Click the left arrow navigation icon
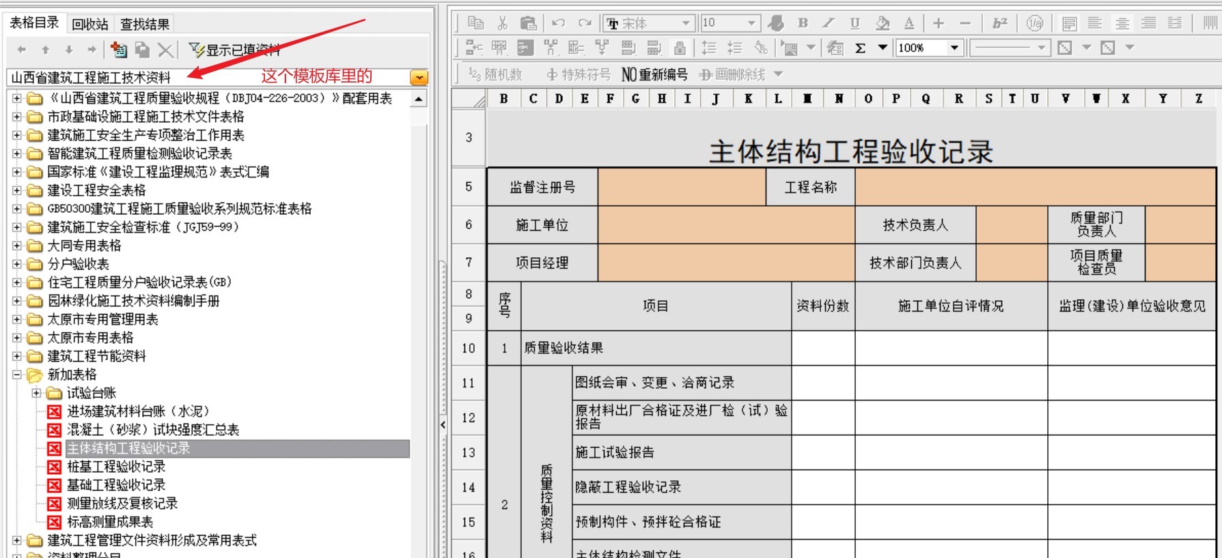The image size is (1222, 558). pyautogui.click(x=22, y=50)
